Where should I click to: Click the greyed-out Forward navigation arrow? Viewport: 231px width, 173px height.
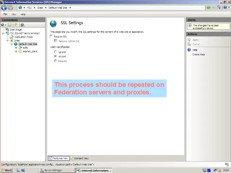10,8
